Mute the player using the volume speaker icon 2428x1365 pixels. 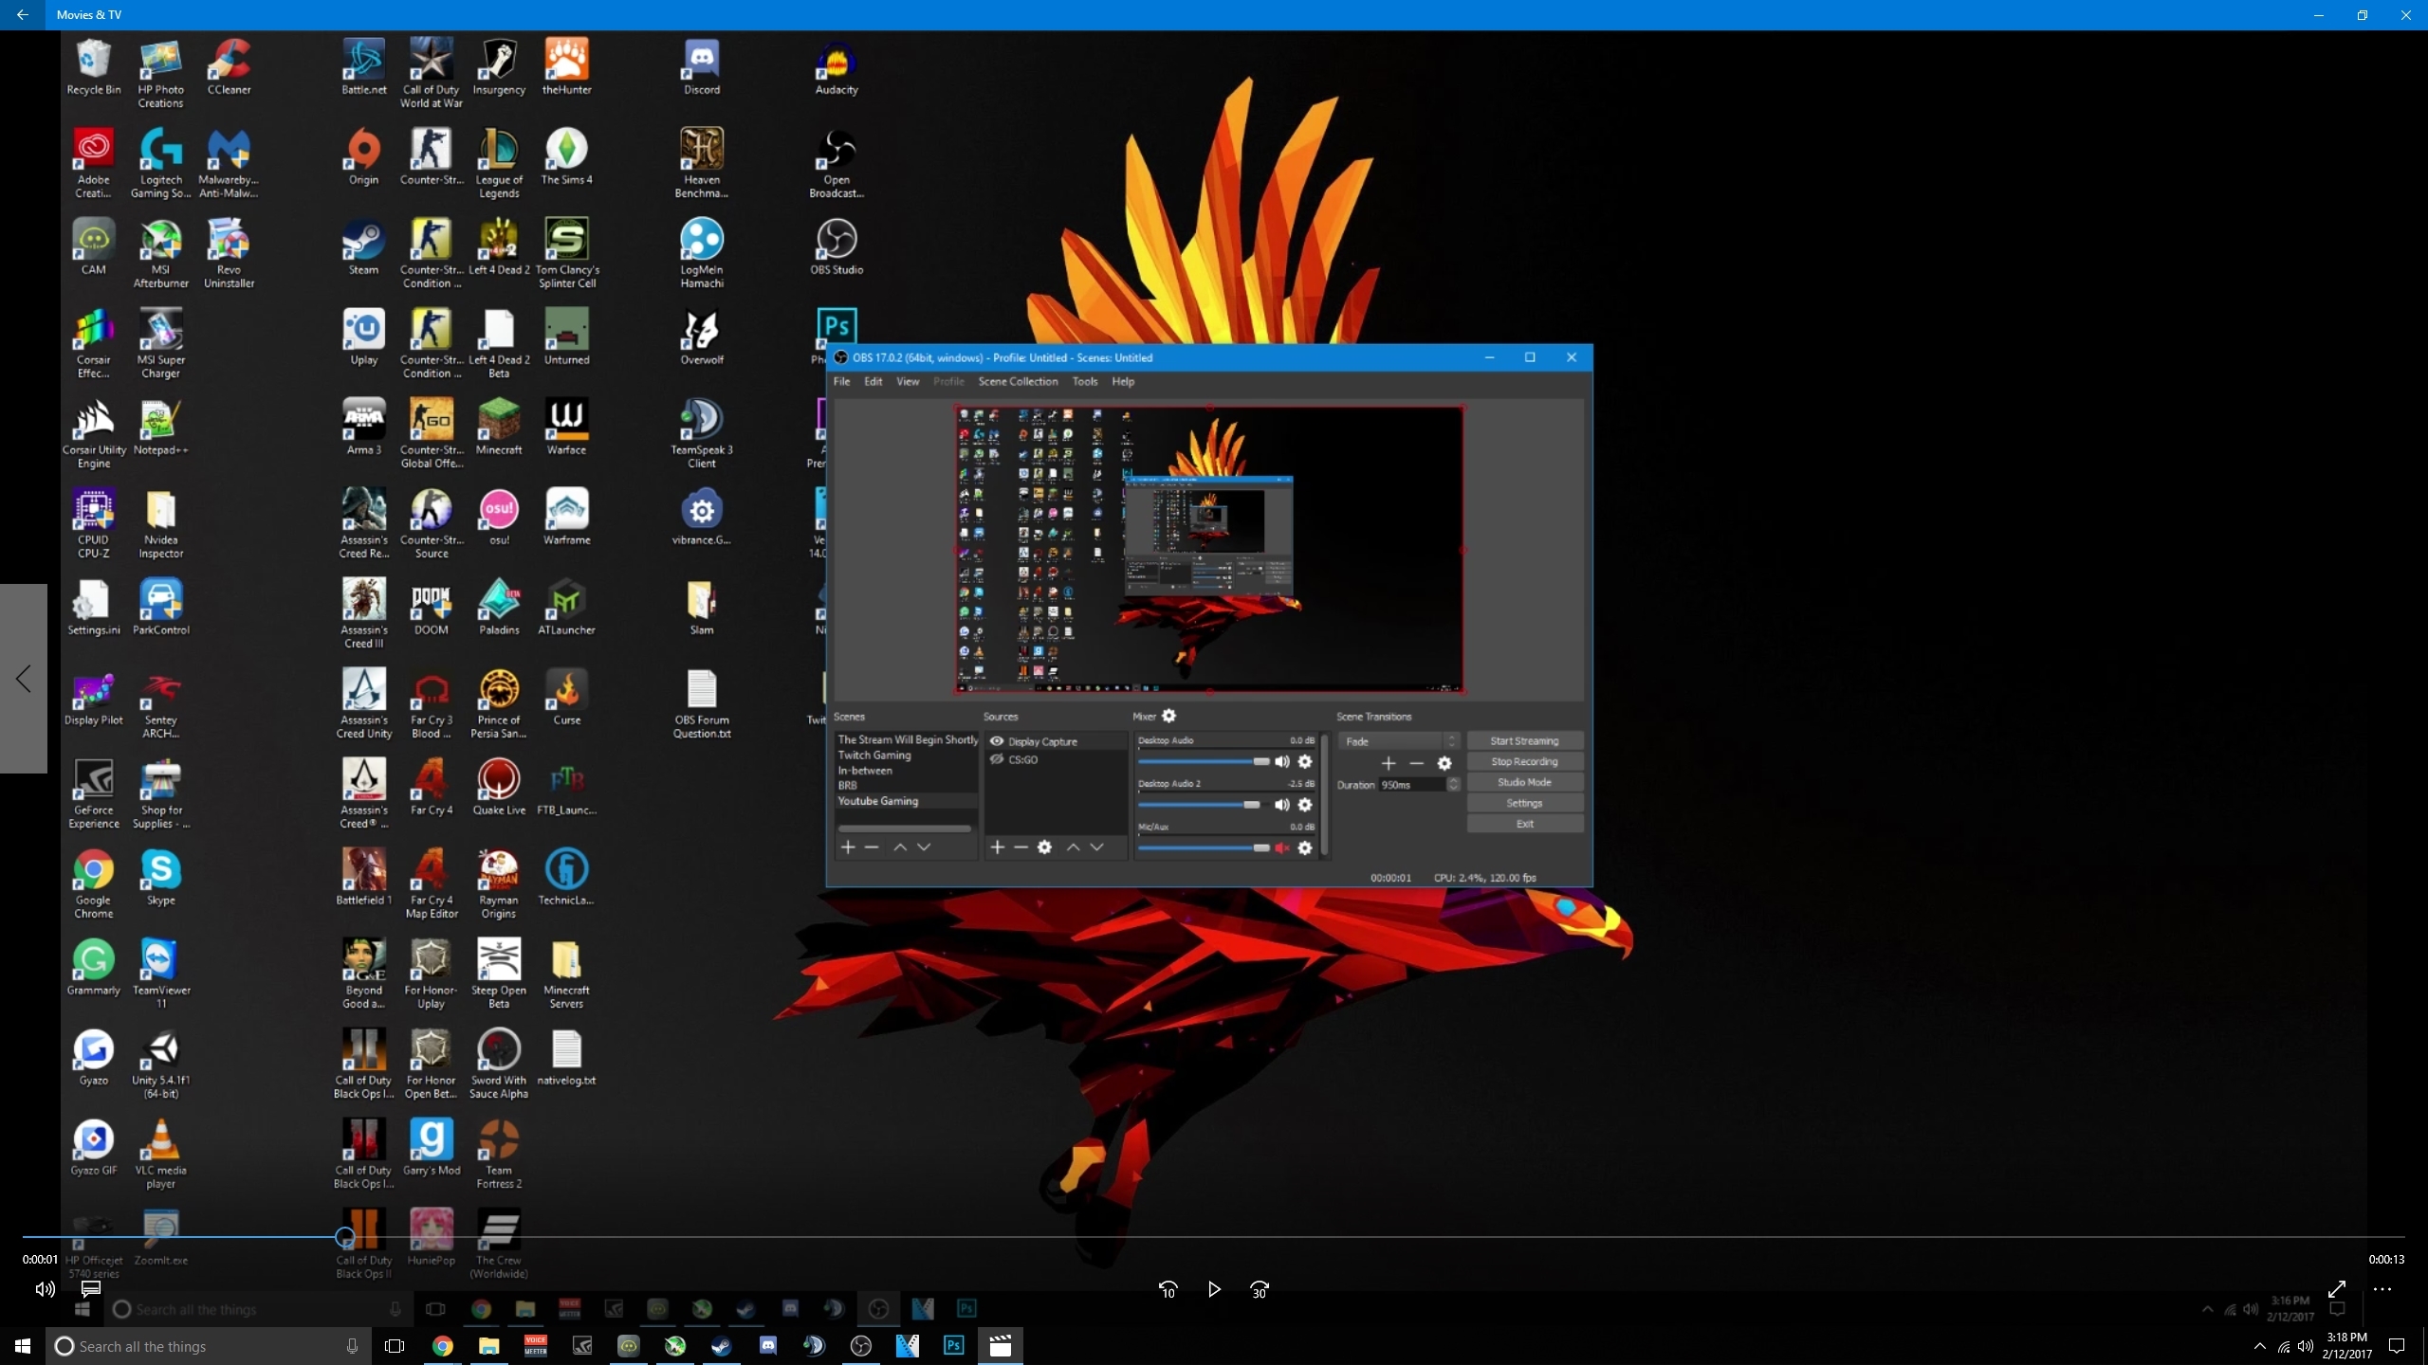coord(45,1289)
